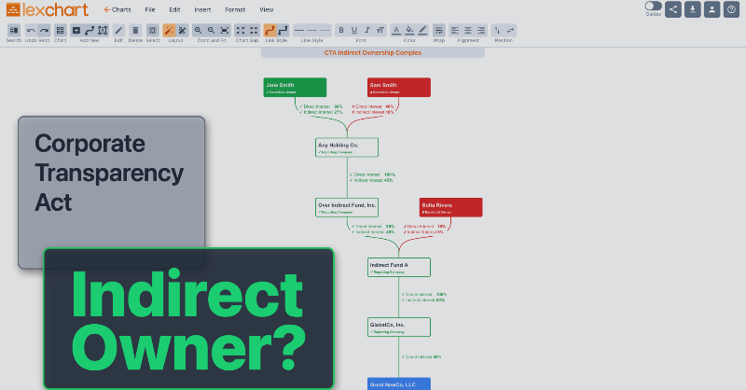Open the Chart grid icon
The width and height of the screenshot is (746, 390).
[60, 31]
